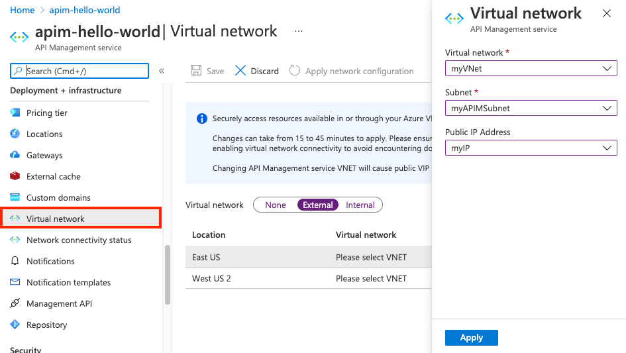Click the Locations globe icon

[x=15, y=134]
